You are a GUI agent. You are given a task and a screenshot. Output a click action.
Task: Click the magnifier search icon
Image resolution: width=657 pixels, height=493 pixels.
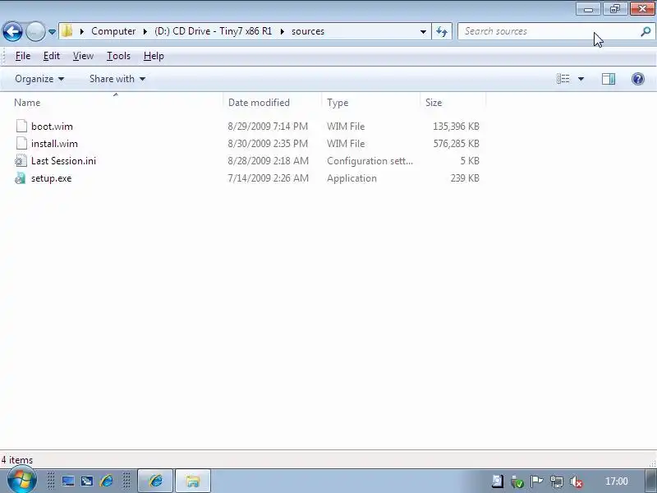(x=646, y=31)
